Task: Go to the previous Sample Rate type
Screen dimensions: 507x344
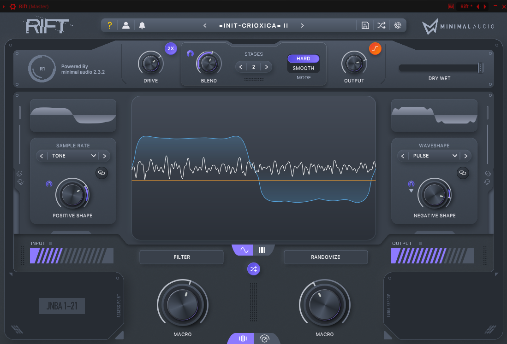Action: click(42, 156)
